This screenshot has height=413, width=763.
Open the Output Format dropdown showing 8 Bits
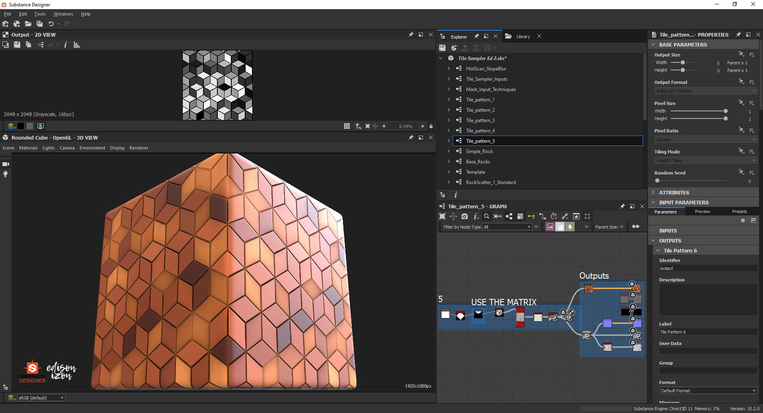pos(705,91)
